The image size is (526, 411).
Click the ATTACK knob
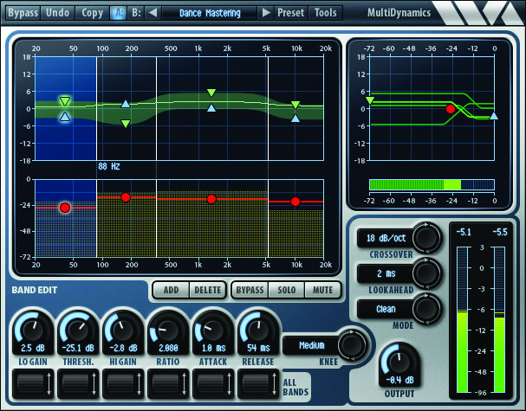tap(213, 331)
